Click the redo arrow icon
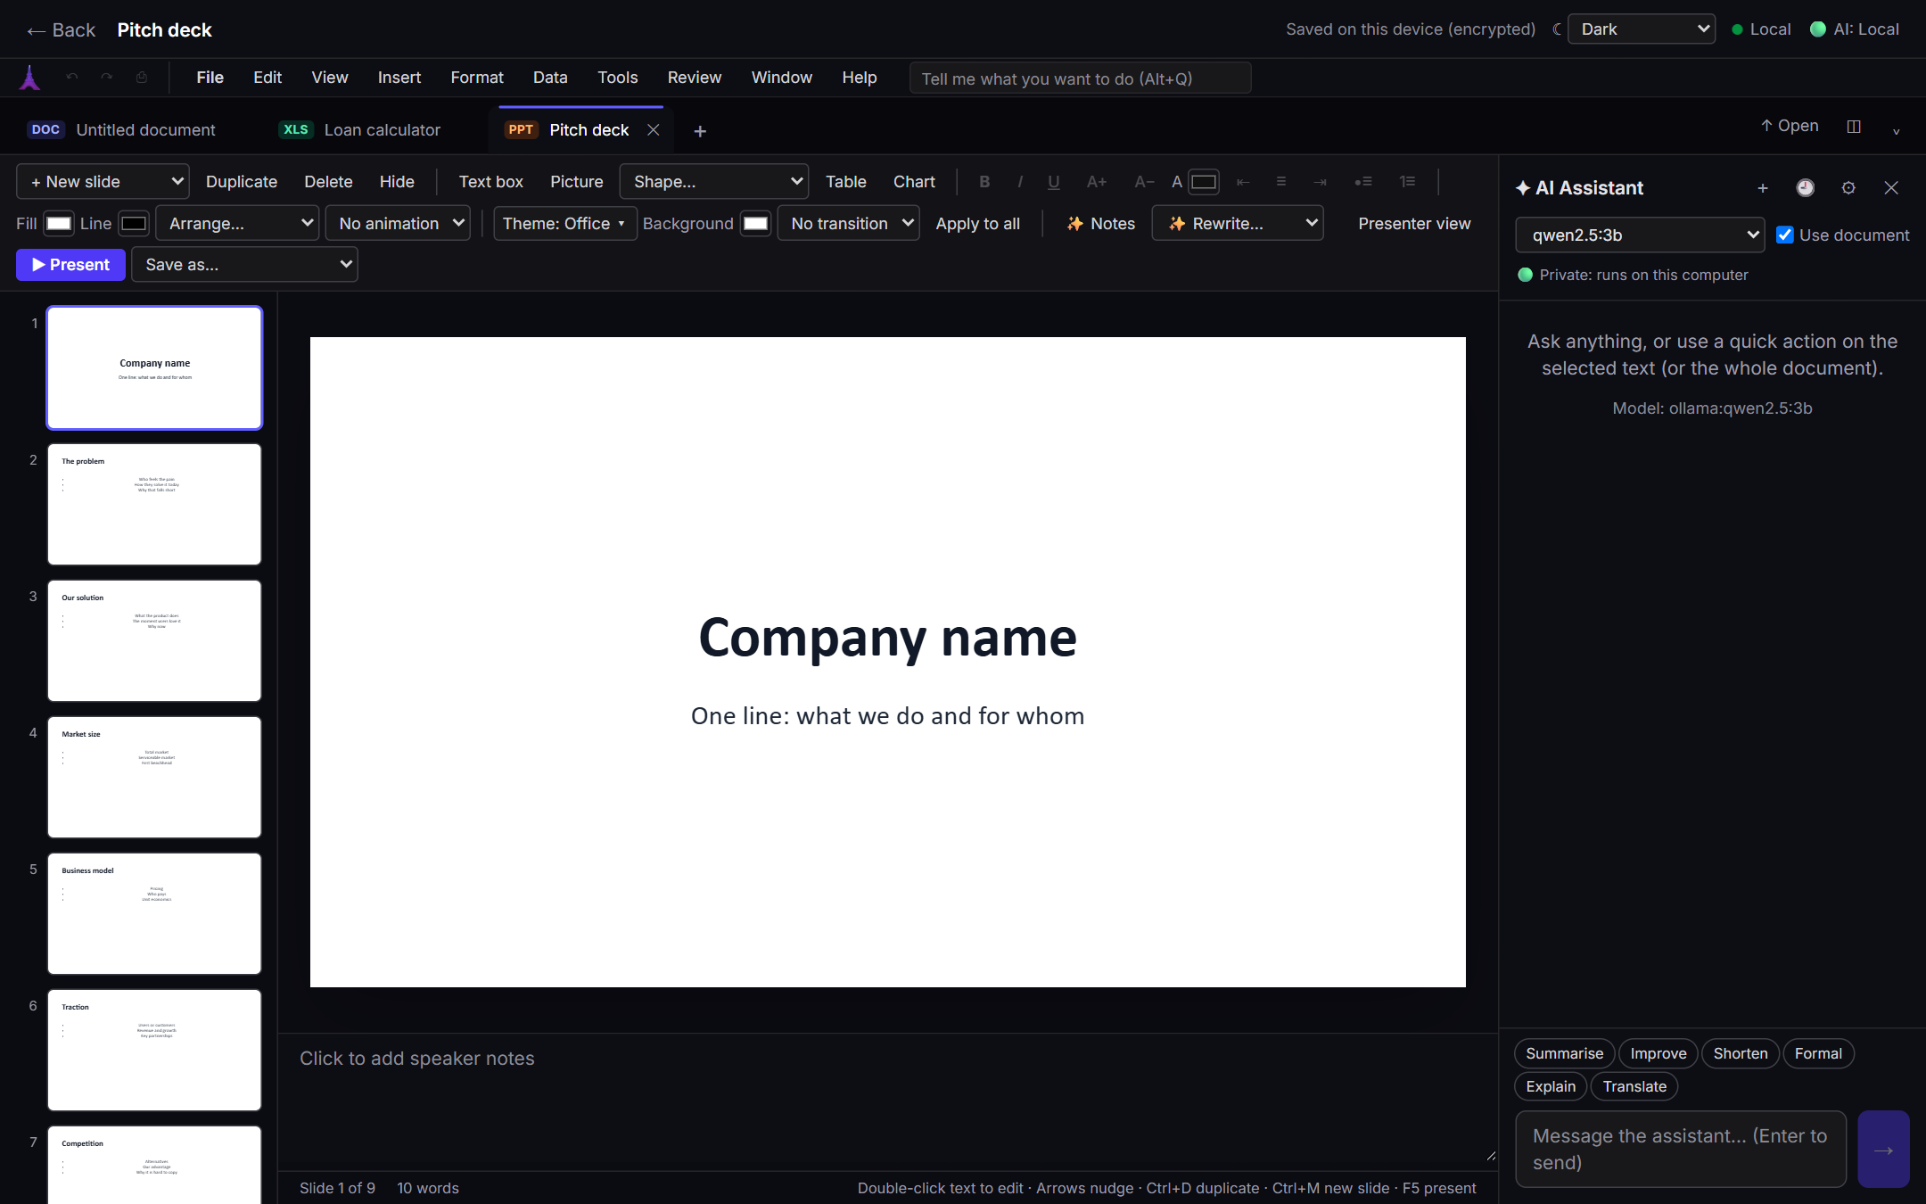 (107, 78)
